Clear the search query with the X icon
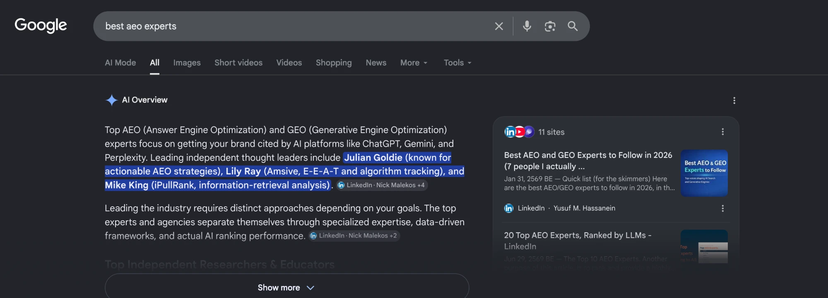 point(499,26)
